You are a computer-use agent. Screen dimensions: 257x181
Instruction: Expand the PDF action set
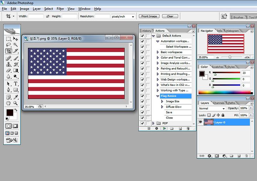(153, 123)
